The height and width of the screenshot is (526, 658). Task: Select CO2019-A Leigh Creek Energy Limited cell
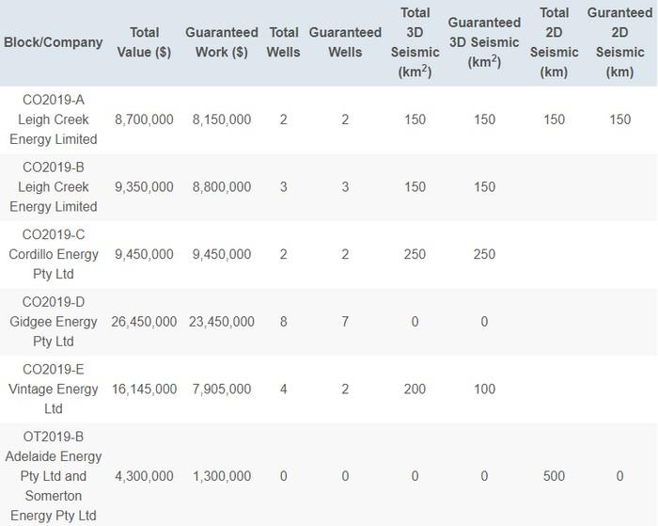(x=58, y=120)
